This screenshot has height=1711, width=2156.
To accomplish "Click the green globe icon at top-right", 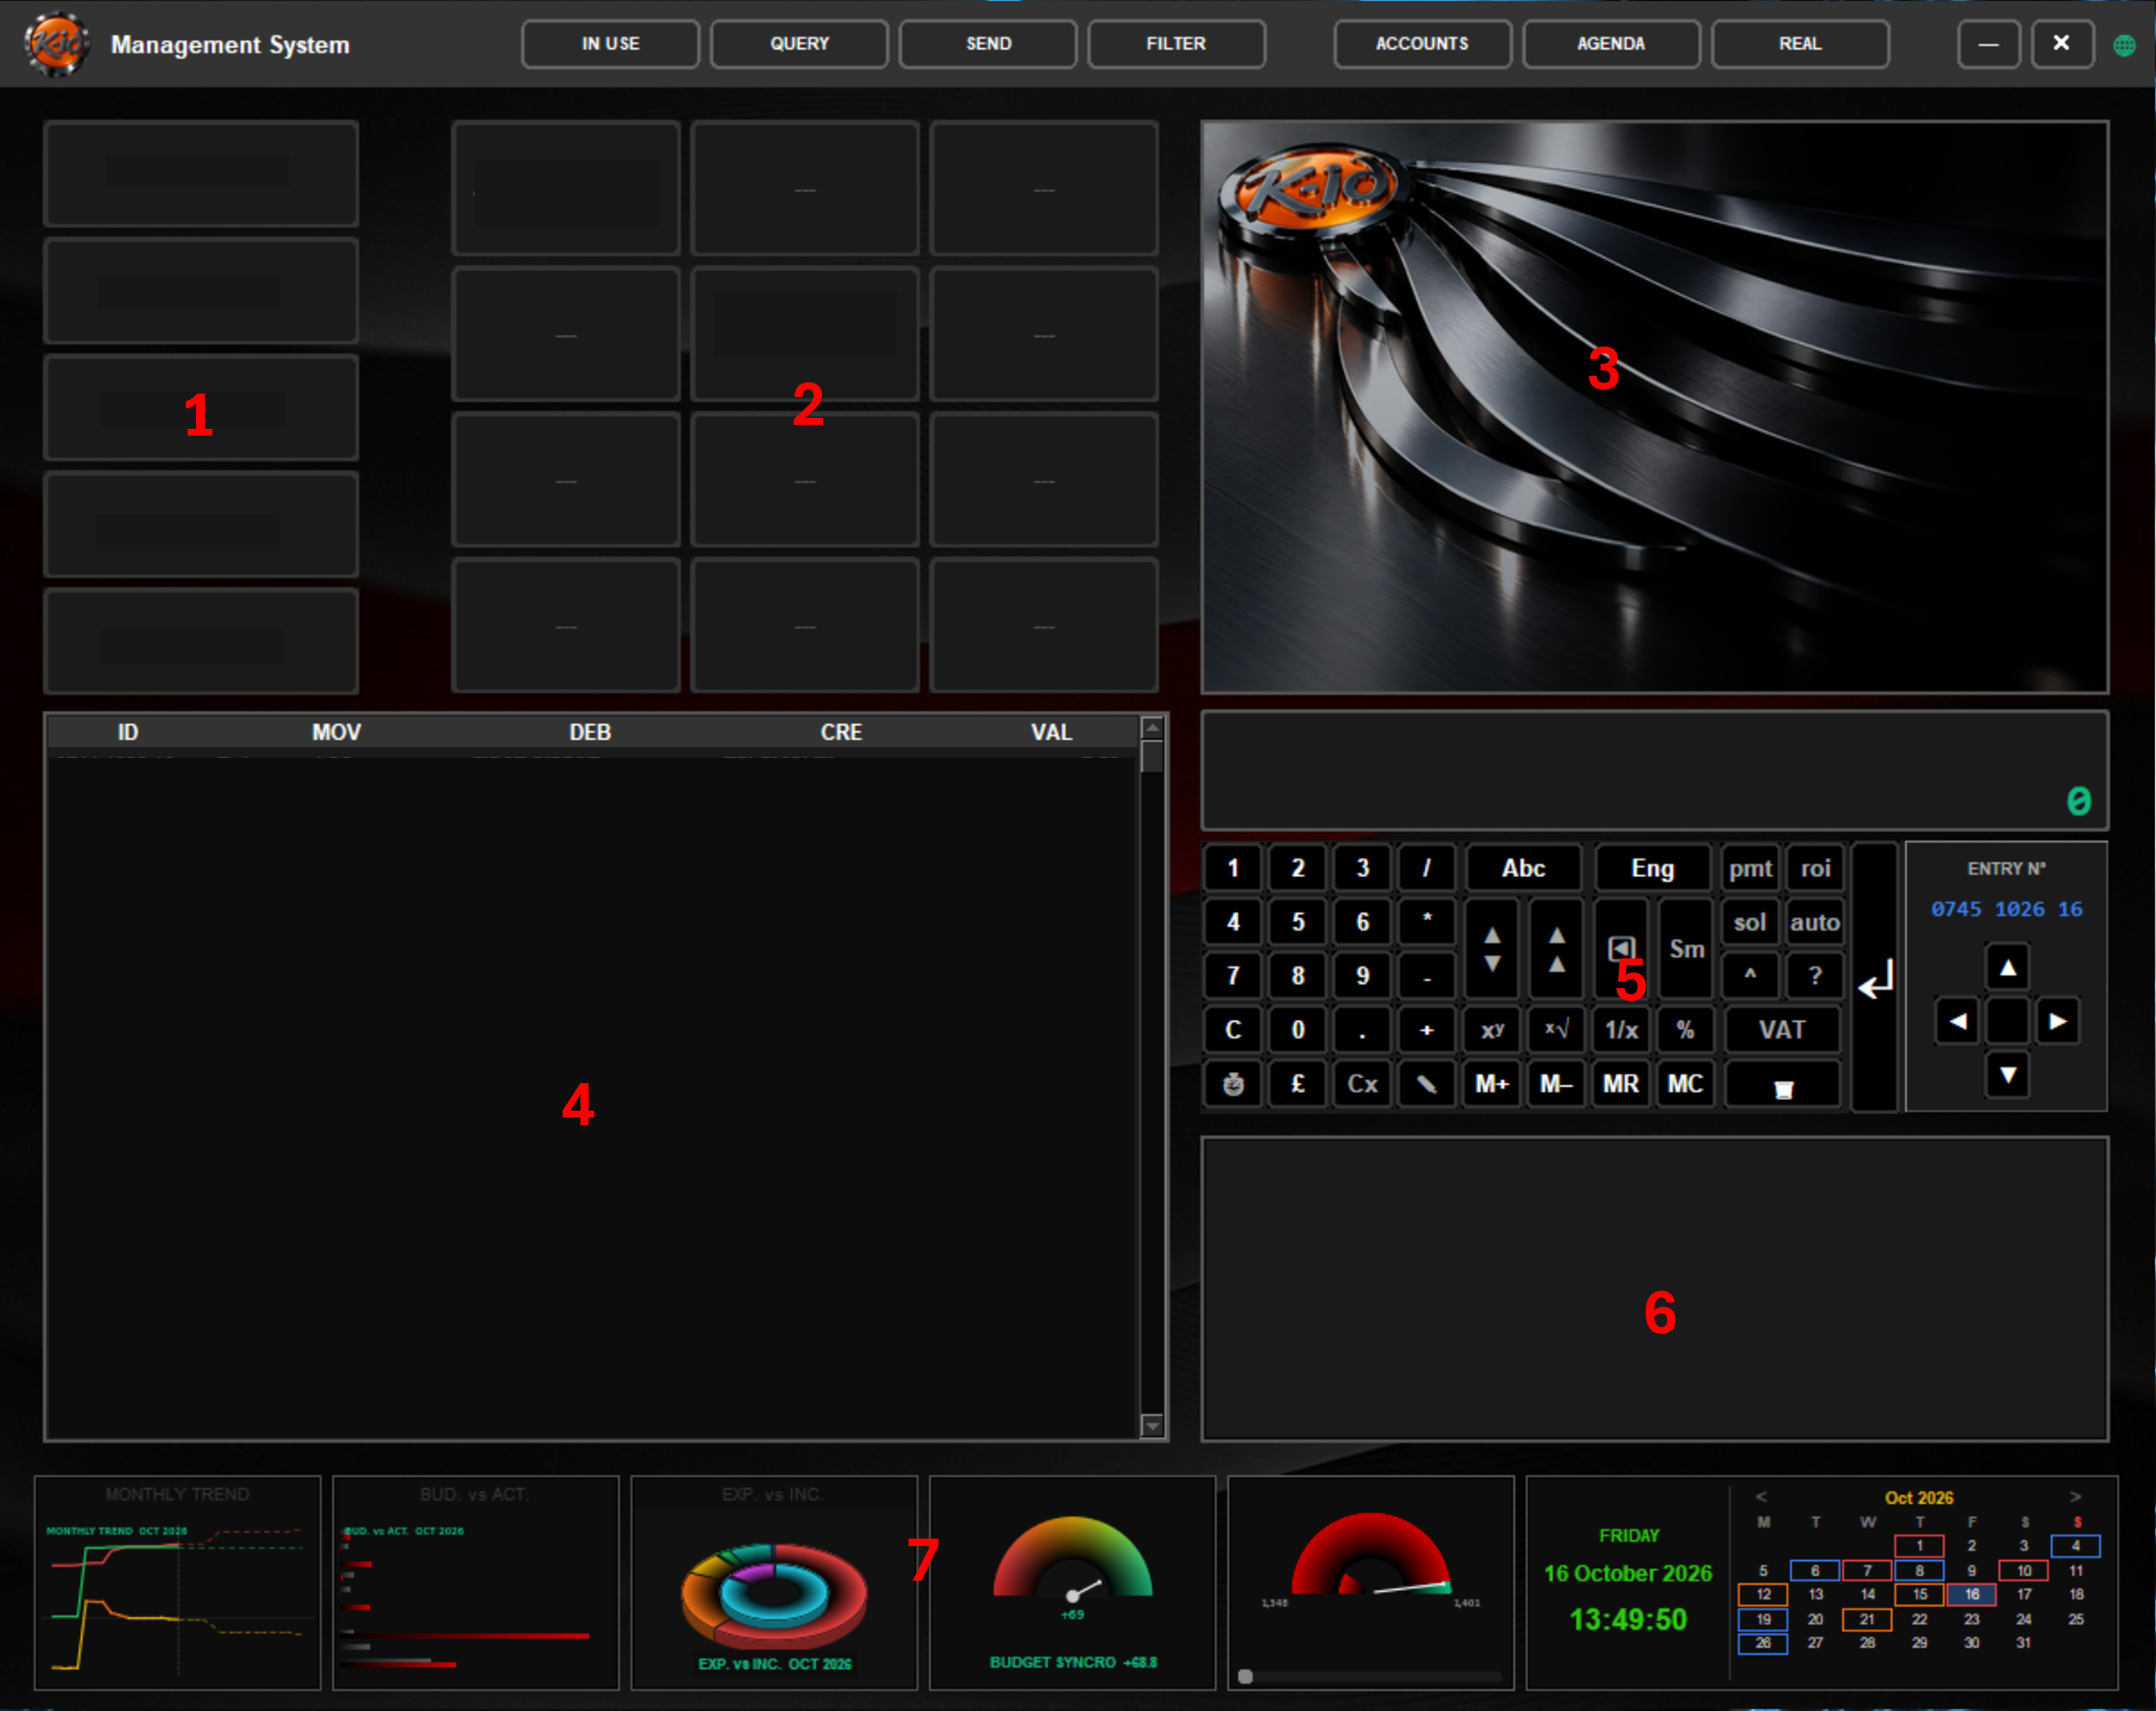I will [2124, 45].
